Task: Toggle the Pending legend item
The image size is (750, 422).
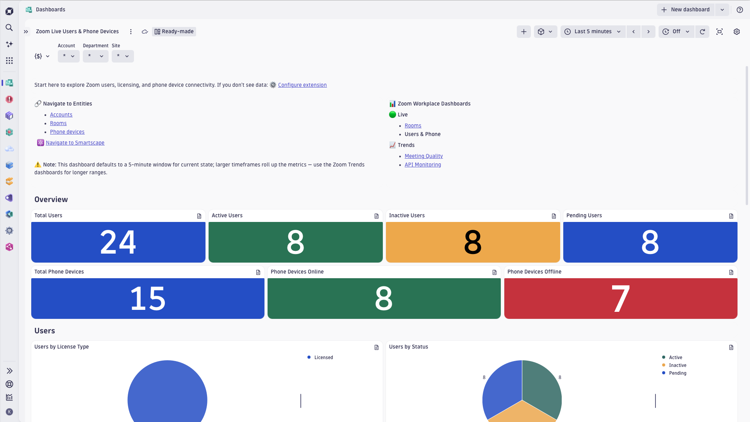Action: pos(674,373)
